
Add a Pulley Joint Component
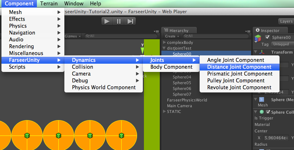pyautogui.click(x=239, y=81)
